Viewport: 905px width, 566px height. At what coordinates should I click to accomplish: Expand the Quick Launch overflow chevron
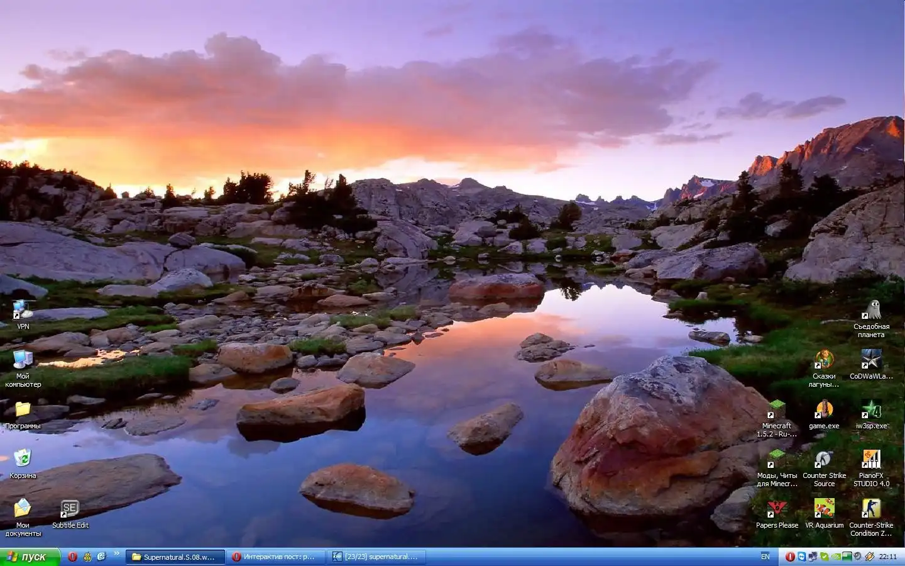point(116,554)
